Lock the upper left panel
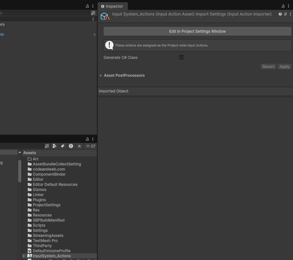293x260 pixels. coord(87,6)
